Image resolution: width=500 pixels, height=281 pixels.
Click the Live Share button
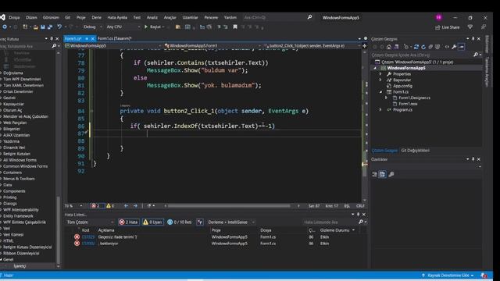448,27
